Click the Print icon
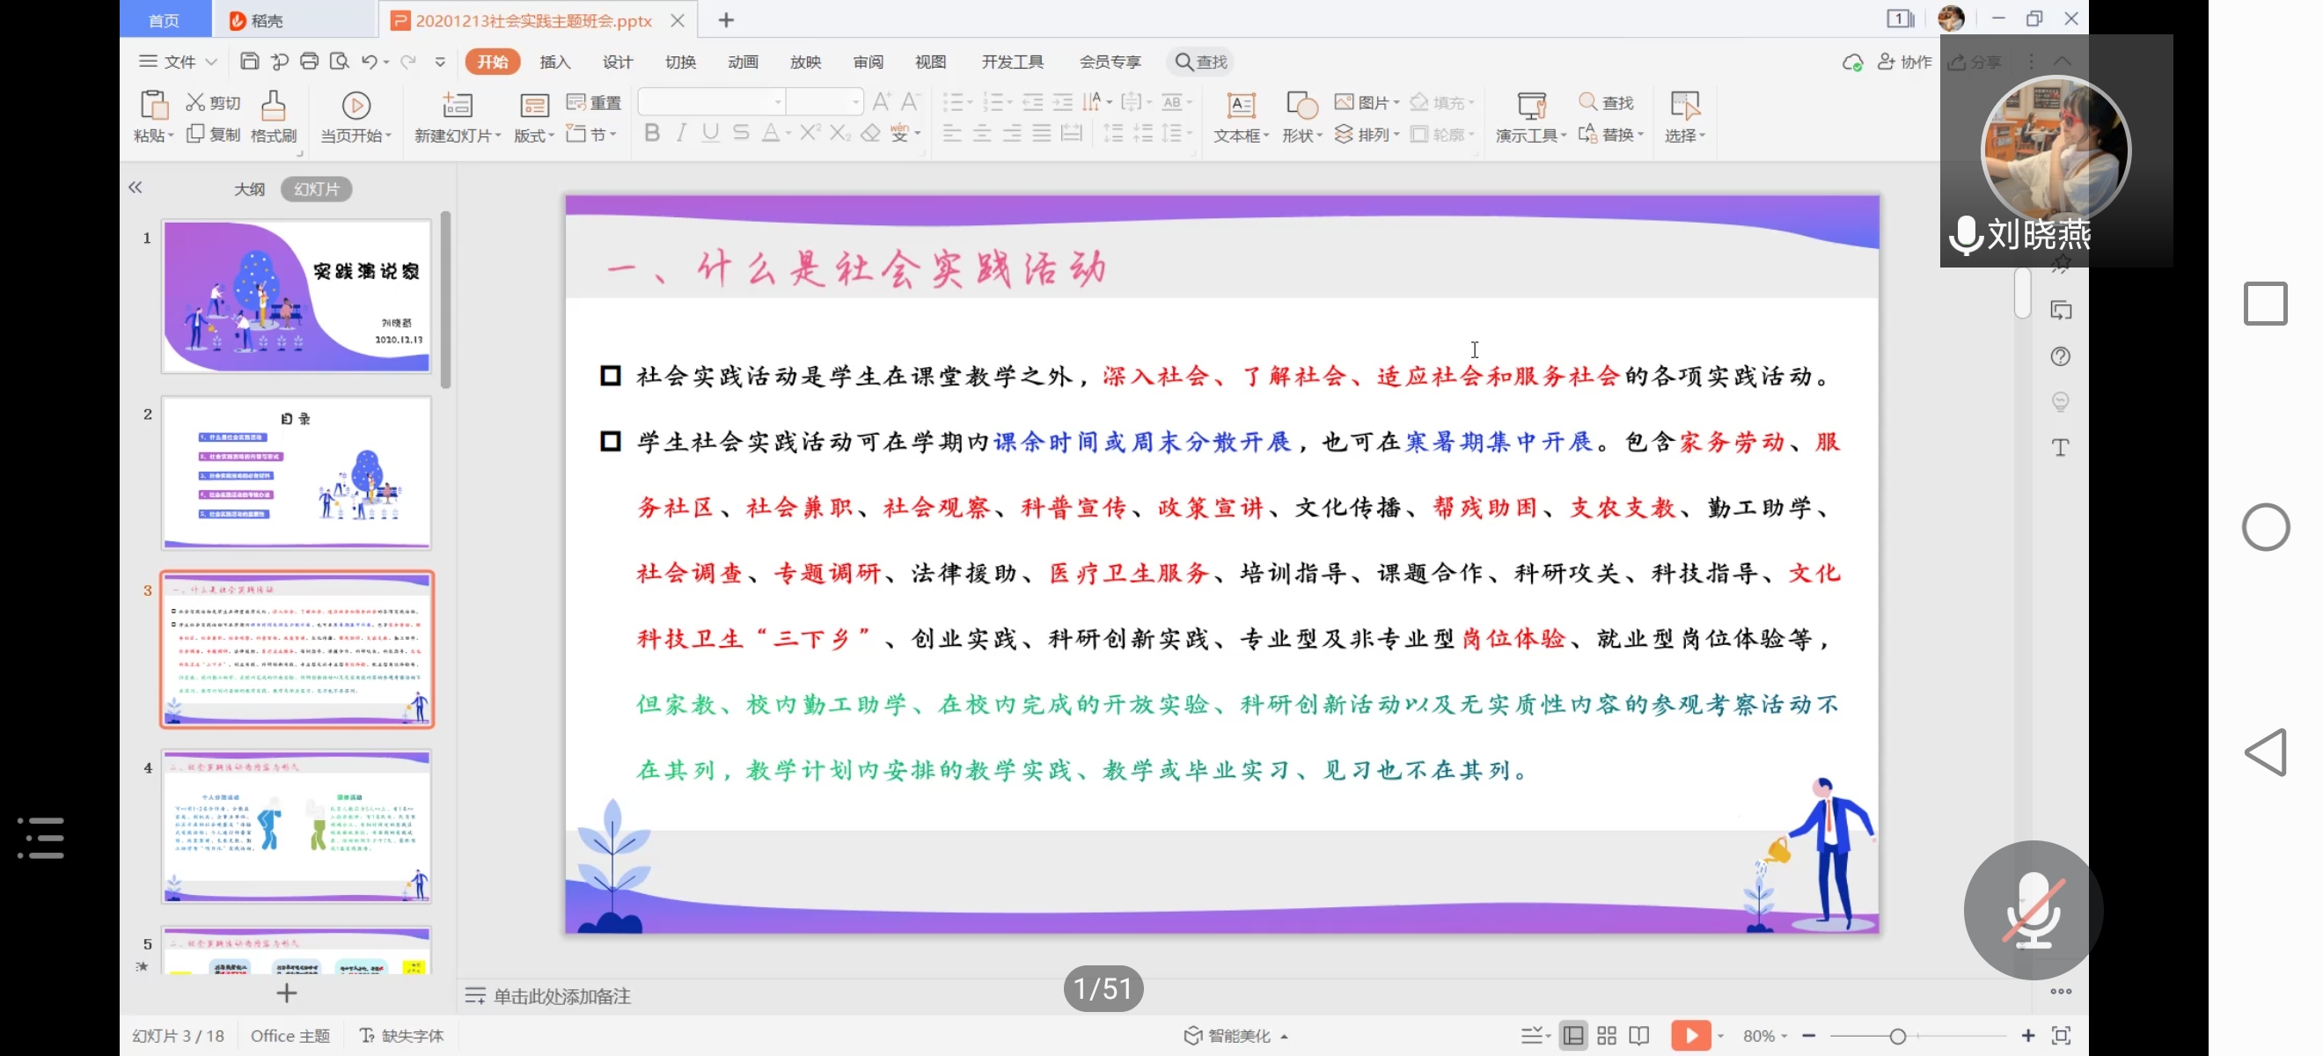 point(310,62)
